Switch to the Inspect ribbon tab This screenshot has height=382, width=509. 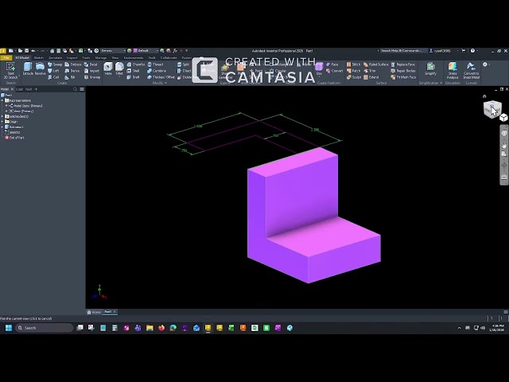(x=72, y=58)
